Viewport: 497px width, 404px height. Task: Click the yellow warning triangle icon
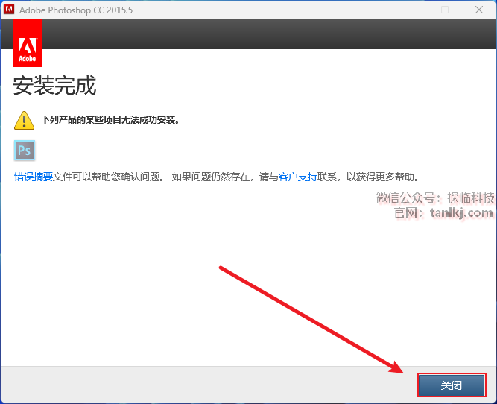point(24,120)
